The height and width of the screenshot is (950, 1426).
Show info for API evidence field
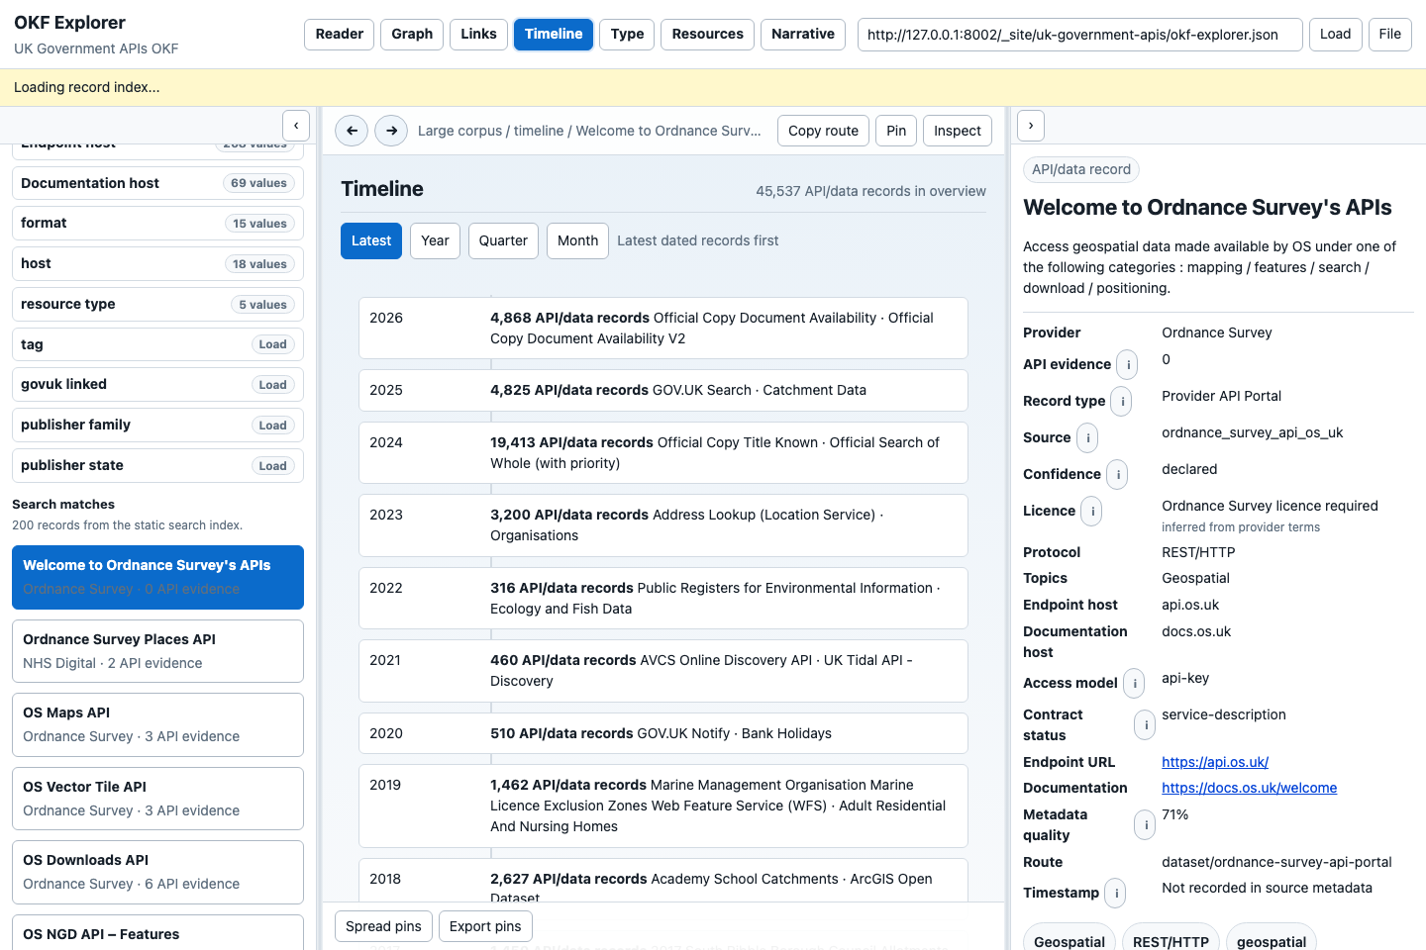tap(1127, 364)
